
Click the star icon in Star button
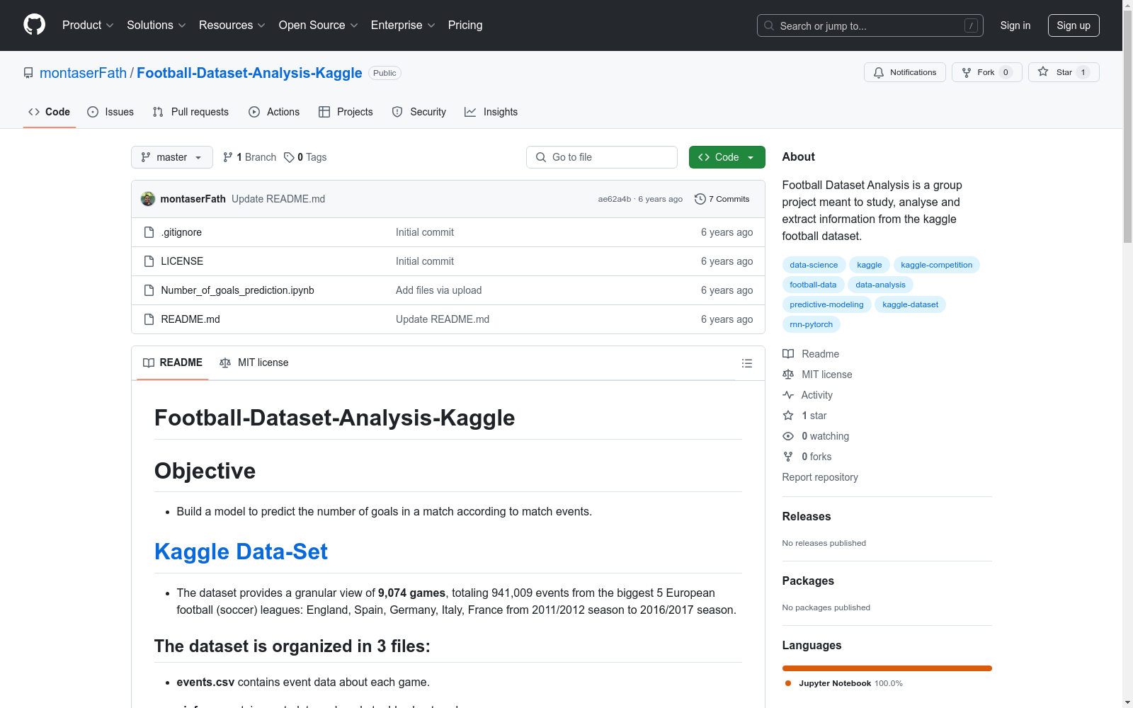[x=1043, y=72]
